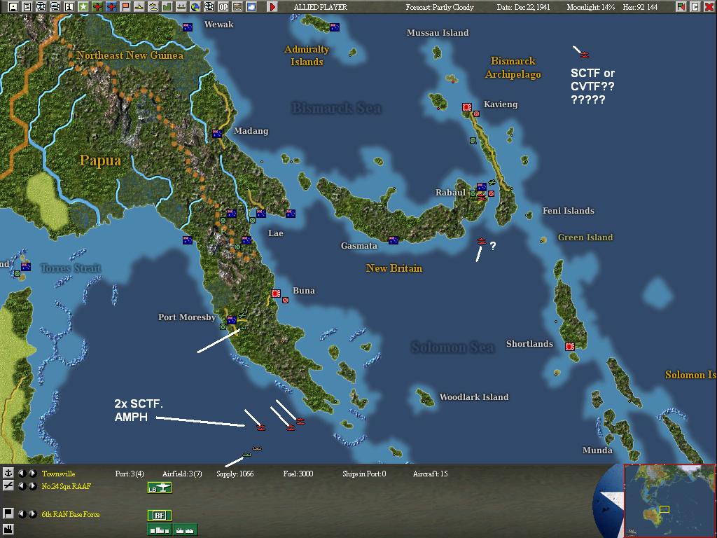
Task: Open the No.24 Sqn RAAF unit link
Action: tap(67, 486)
